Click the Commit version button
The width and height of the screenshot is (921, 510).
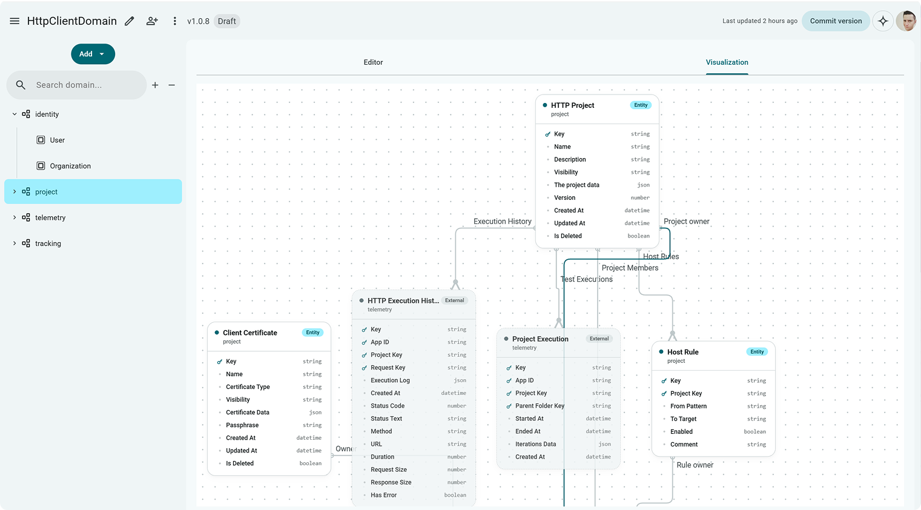[x=836, y=21]
